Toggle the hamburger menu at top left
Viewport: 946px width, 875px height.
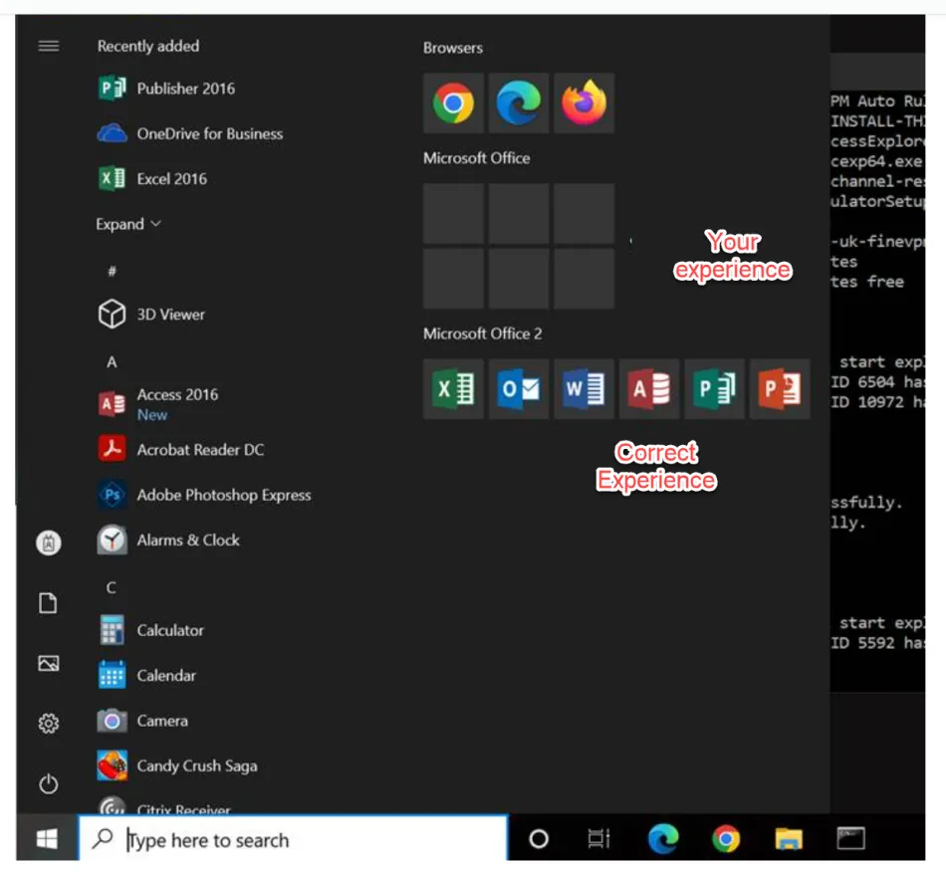pos(48,46)
